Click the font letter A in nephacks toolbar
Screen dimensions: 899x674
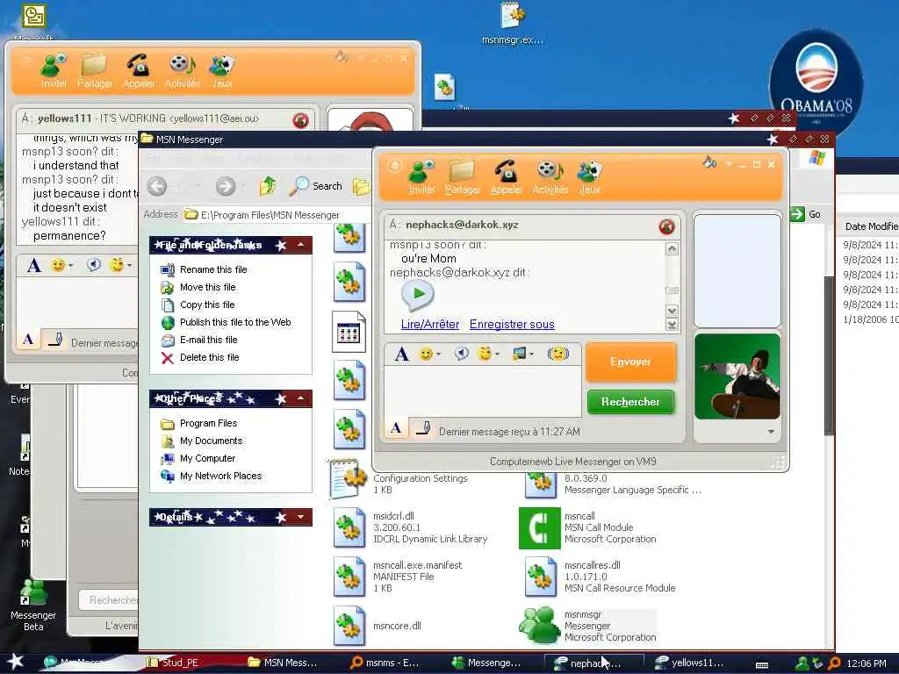click(x=402, y=355)
